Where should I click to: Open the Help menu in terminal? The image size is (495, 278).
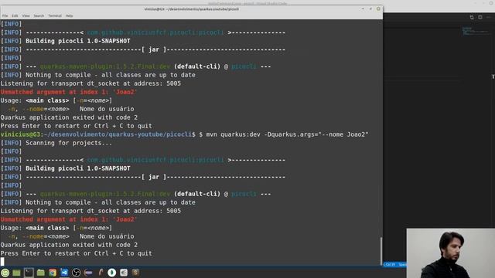point(69,15)
